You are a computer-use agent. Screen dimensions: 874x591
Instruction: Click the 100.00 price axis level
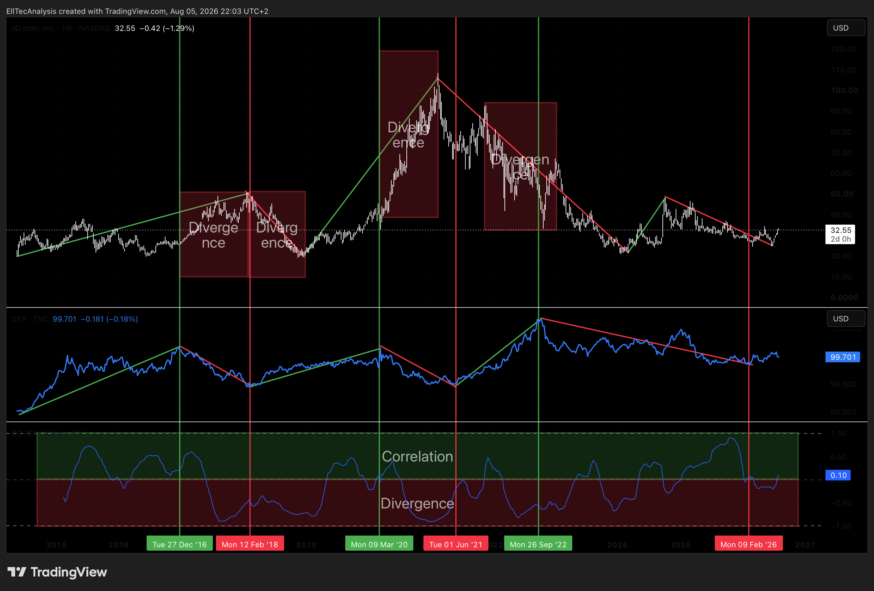[844, 90]
